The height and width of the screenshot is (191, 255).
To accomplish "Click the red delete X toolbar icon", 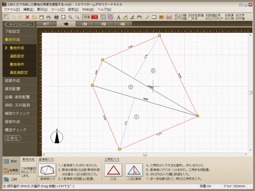I will (27, 17).
